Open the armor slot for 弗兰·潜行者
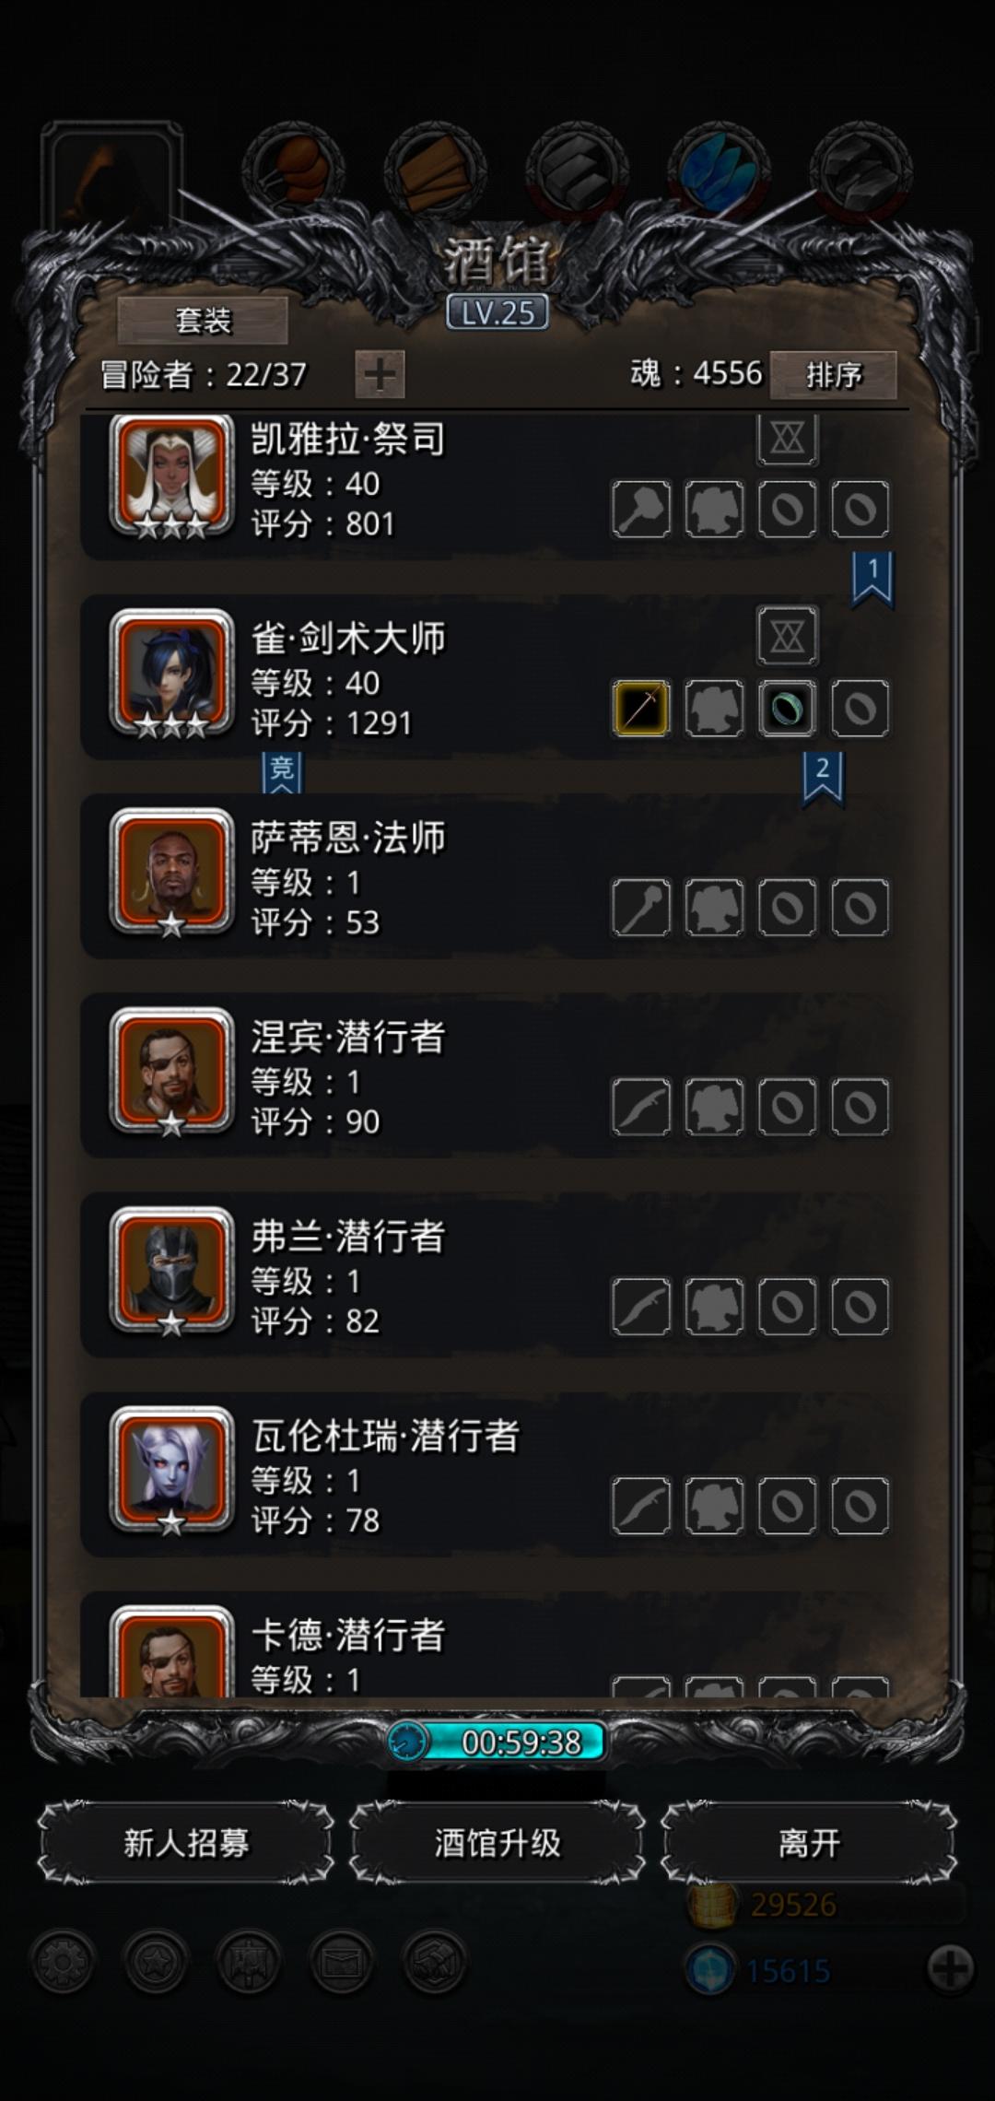This screenshot has height=2101, width=995. [x=714, y=1306]
